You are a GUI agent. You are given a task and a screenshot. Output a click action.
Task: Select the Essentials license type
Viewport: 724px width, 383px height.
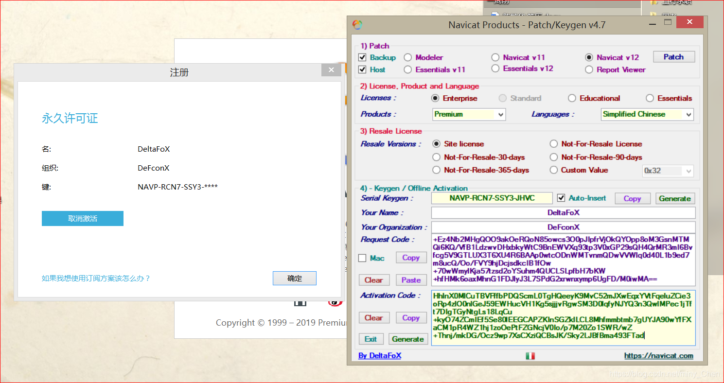[x=650, y=98]
